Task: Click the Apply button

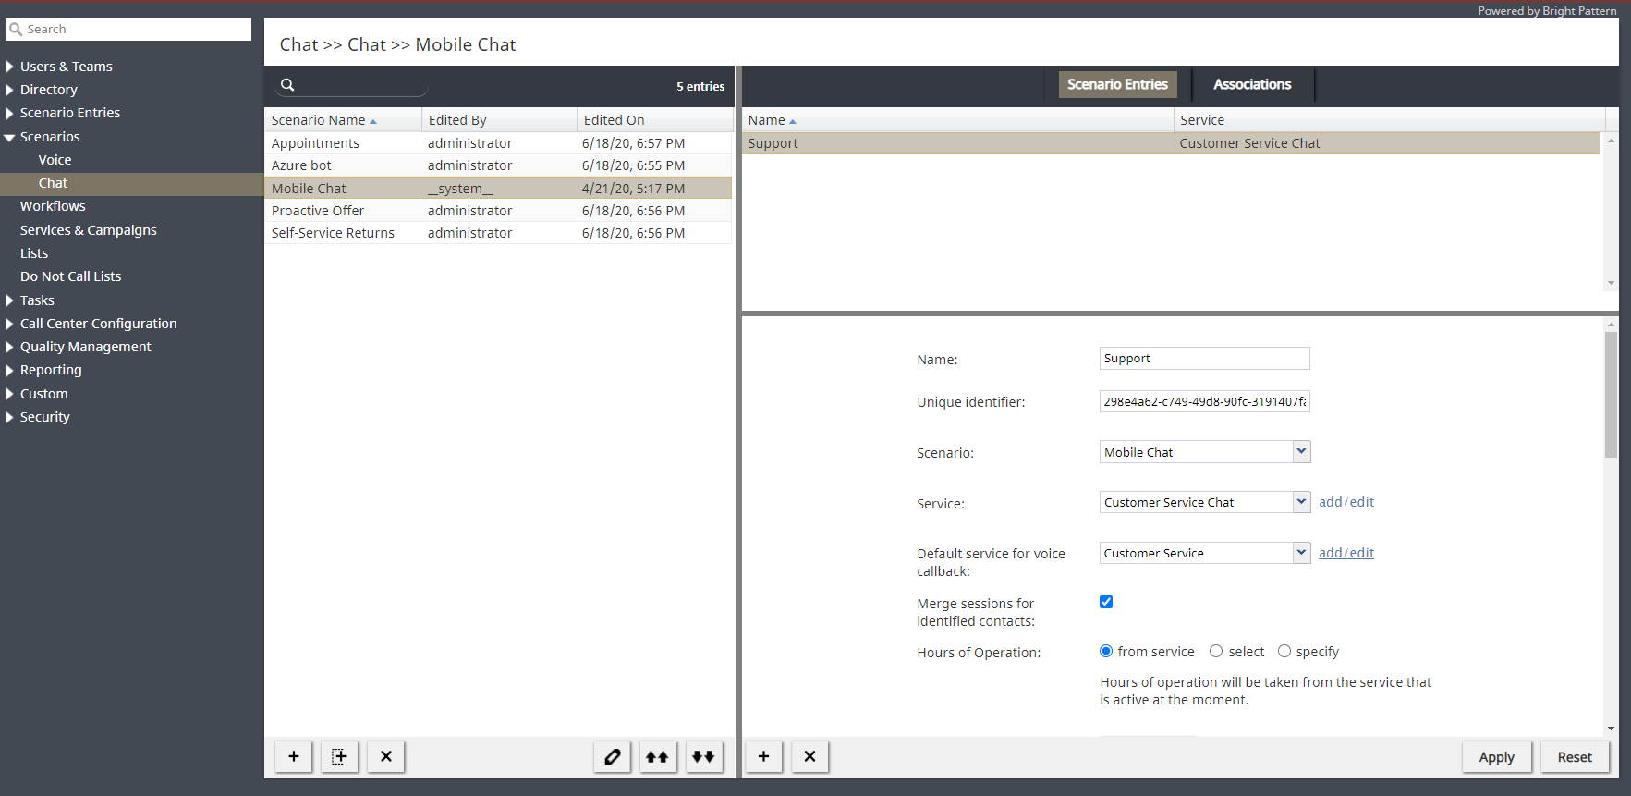Action: coord(1497,757)
